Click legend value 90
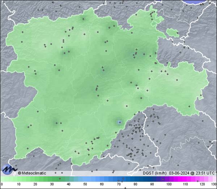This screenshot has width=217, height=189. pos(152,184)
